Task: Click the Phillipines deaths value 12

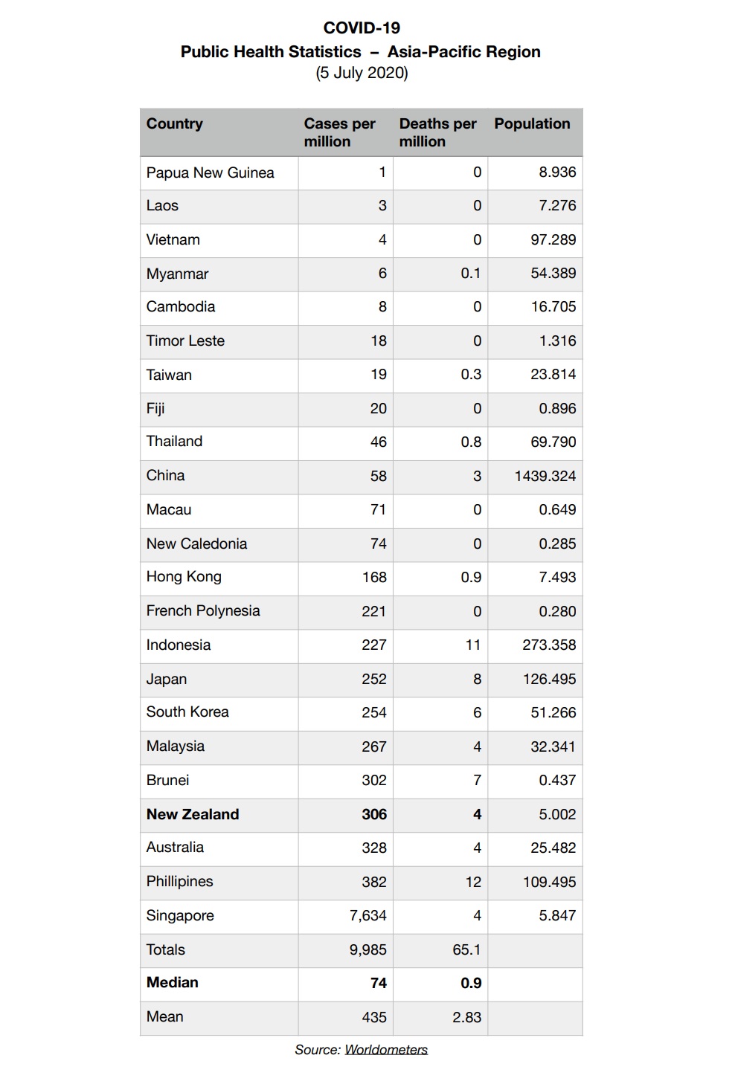Action: (473, 882)
